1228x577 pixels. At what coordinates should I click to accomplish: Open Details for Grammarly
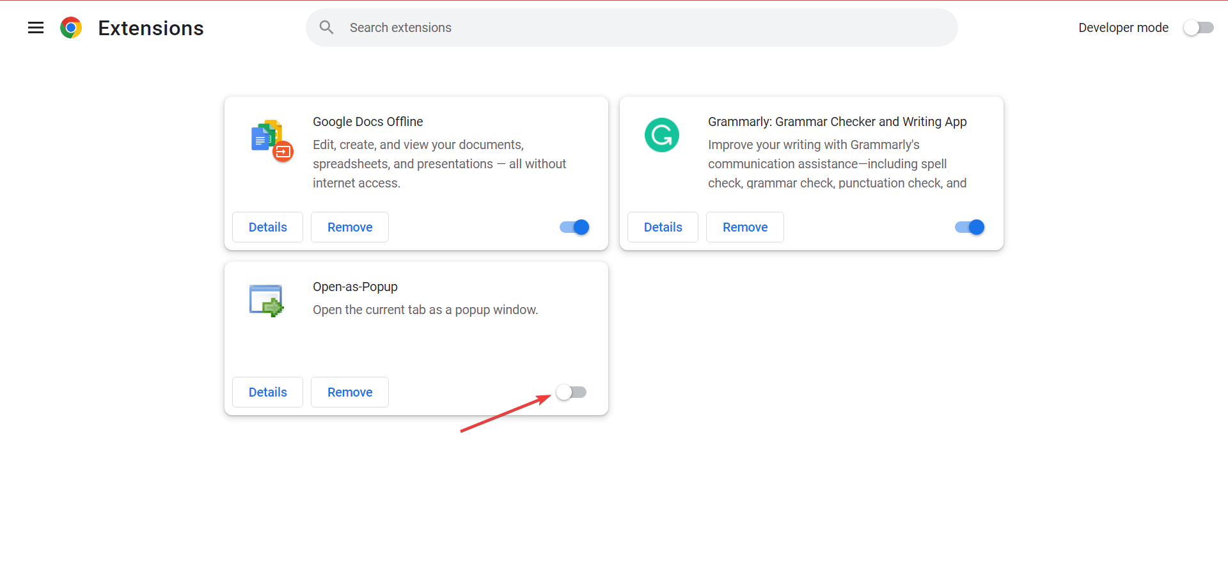(663, 227)
